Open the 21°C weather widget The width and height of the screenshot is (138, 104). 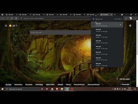pos(13,26)
